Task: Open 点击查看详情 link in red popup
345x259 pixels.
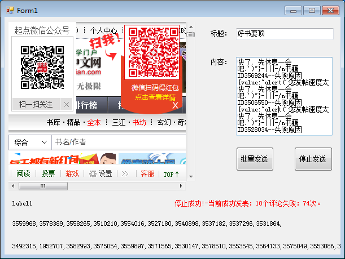Action: [155, 97]
